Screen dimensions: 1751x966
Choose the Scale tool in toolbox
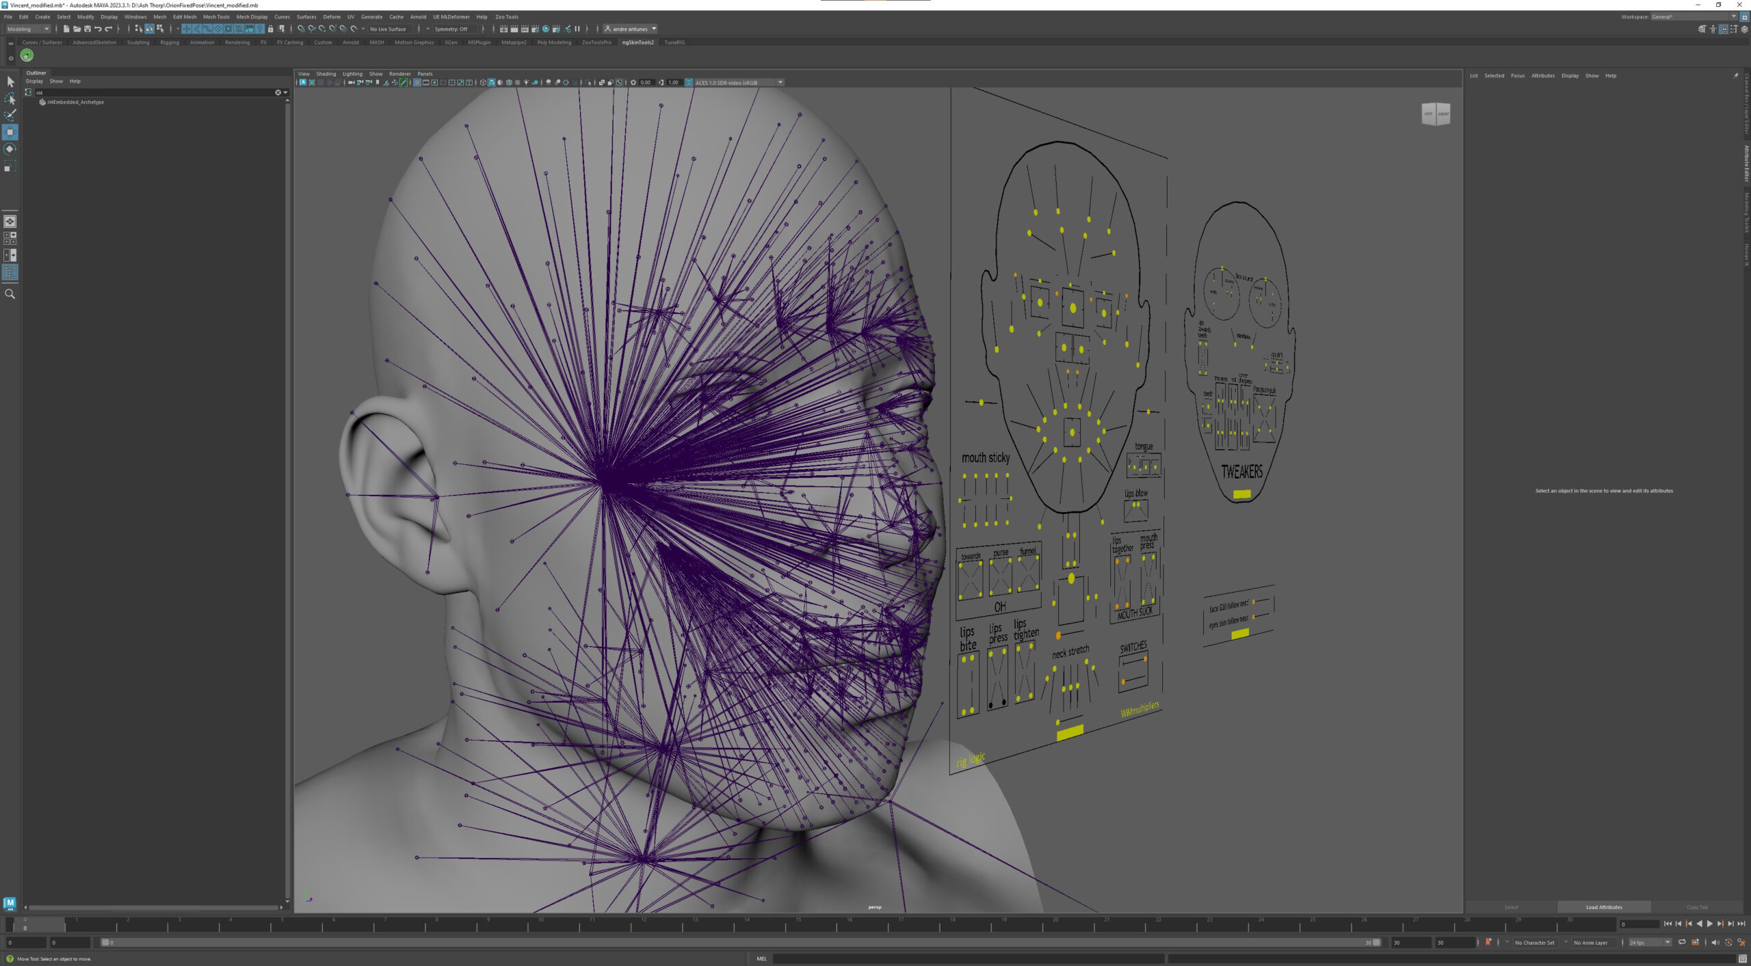(x=10, y=165)
